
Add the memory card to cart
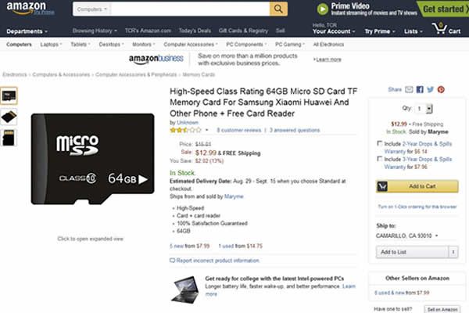pos(417,186)
